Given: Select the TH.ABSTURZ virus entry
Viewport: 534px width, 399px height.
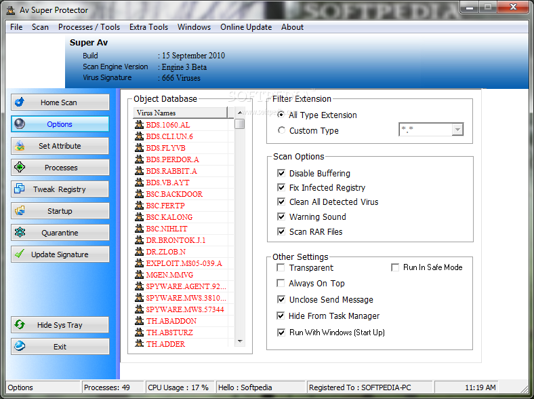Looking at the screenshot, I should (169, 332).
